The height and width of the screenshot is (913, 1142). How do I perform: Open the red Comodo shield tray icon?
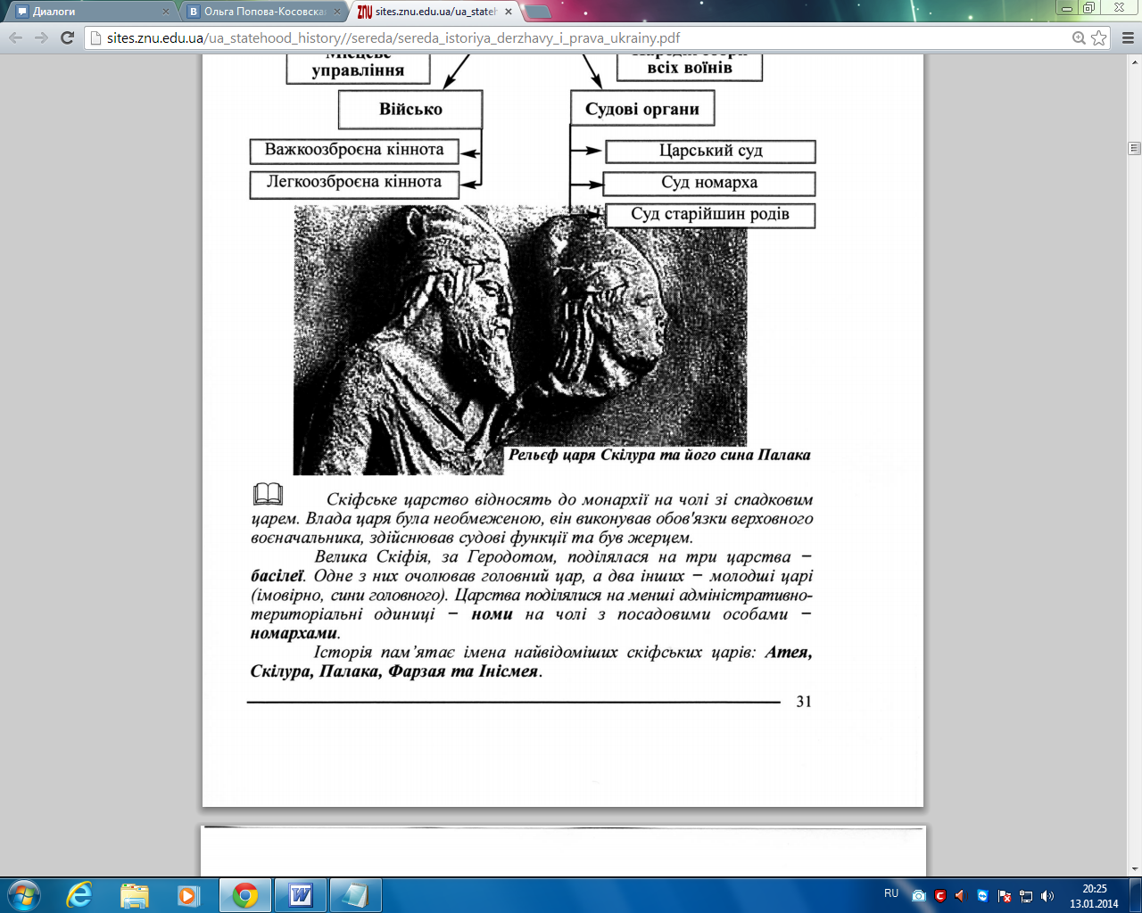pyautogui.click(x=940, y=895)
